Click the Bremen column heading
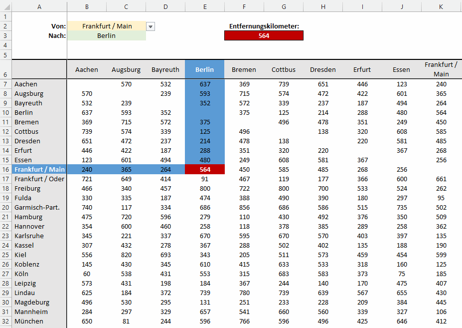The image size is (462, 328). coord(244,70)
